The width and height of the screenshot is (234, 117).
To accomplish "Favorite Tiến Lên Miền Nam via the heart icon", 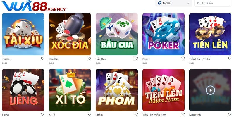I will (183, 114).
